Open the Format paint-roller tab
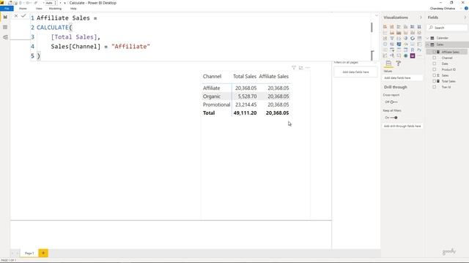469x263 pixels. tap(399, 64)
